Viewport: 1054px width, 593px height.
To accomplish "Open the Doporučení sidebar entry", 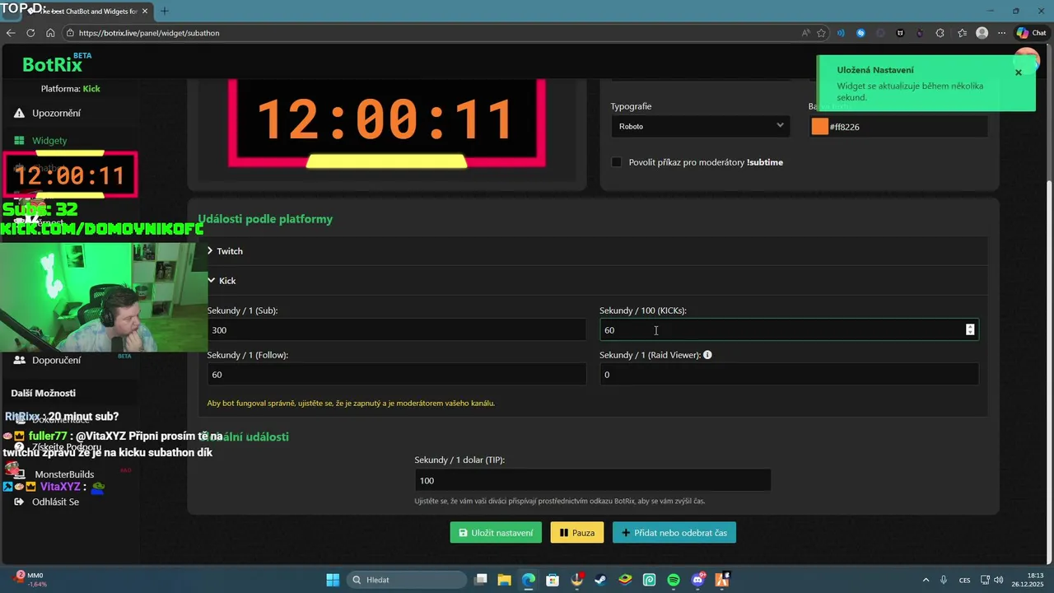I will (48, 360).
